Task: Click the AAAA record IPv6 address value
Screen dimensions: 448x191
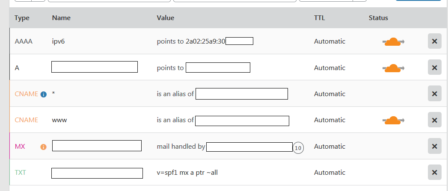Action: [205, 41]
